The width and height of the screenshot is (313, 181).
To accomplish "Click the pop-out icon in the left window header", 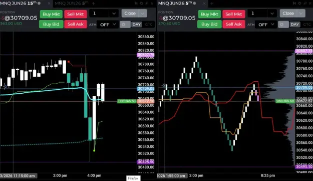I will [x=147, y=3].
